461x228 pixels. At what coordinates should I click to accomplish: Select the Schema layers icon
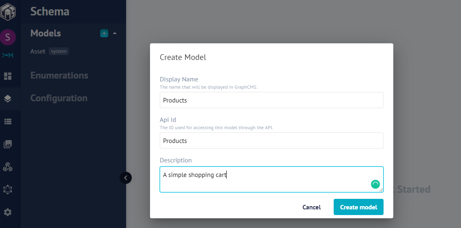8,99
